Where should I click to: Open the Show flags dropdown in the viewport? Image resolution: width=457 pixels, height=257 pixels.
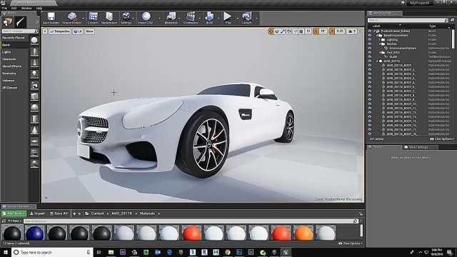89,31
